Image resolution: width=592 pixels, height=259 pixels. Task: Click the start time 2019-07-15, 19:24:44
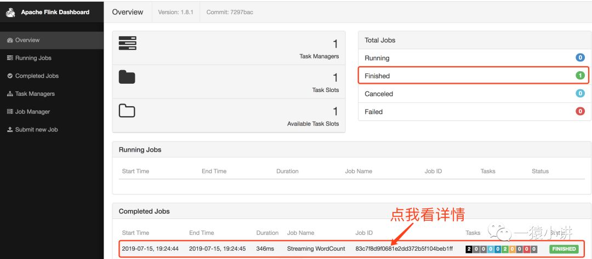click(150, 249)
